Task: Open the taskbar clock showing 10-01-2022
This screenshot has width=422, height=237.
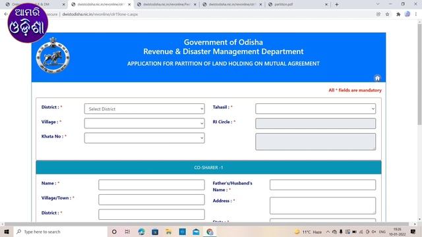Action: pyautogui.click(x=397, y=232)
